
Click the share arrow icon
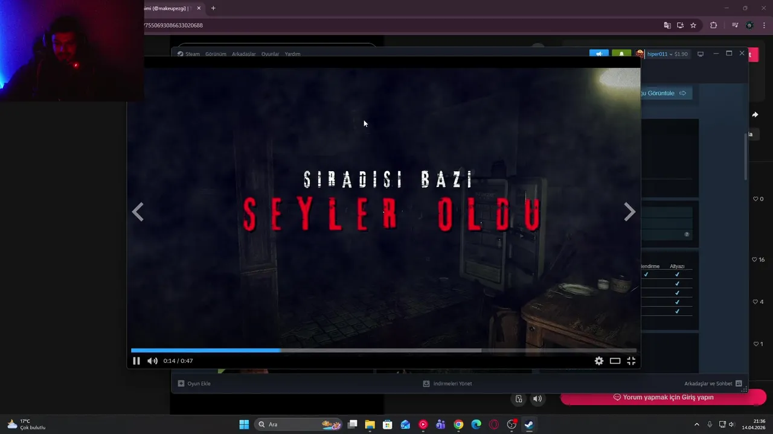point(755,115)
